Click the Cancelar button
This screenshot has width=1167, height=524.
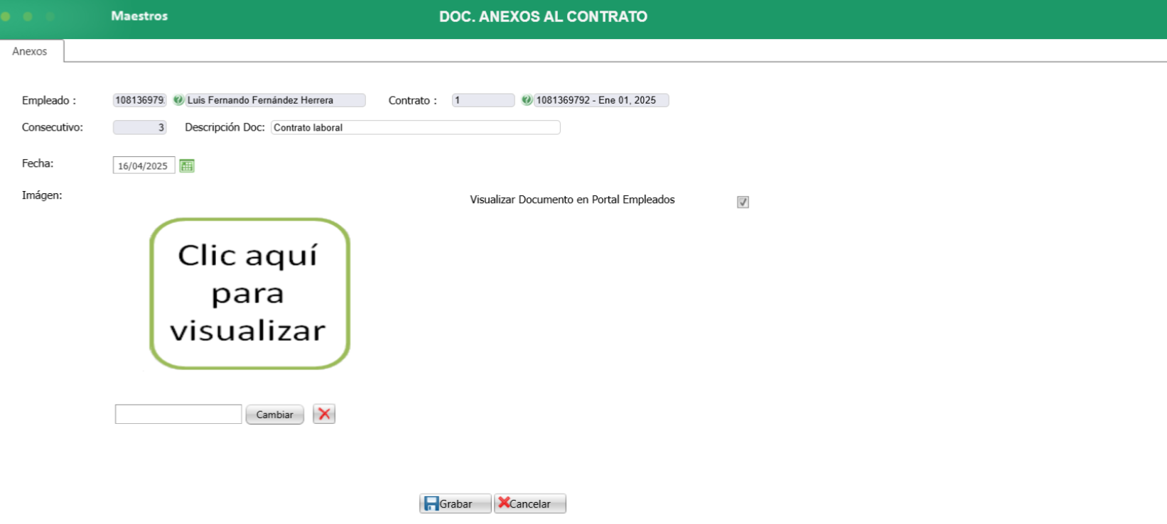coord(530,503)
